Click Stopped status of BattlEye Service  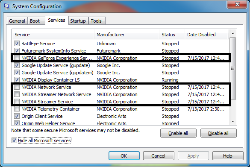coord(170,44)
